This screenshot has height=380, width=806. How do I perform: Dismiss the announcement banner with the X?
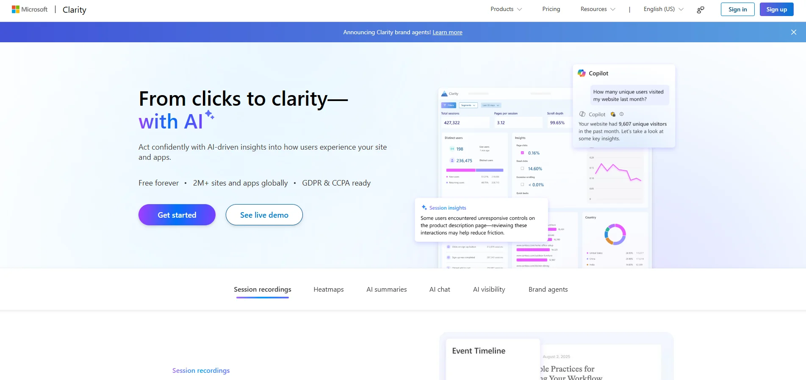tap(794, 32)
